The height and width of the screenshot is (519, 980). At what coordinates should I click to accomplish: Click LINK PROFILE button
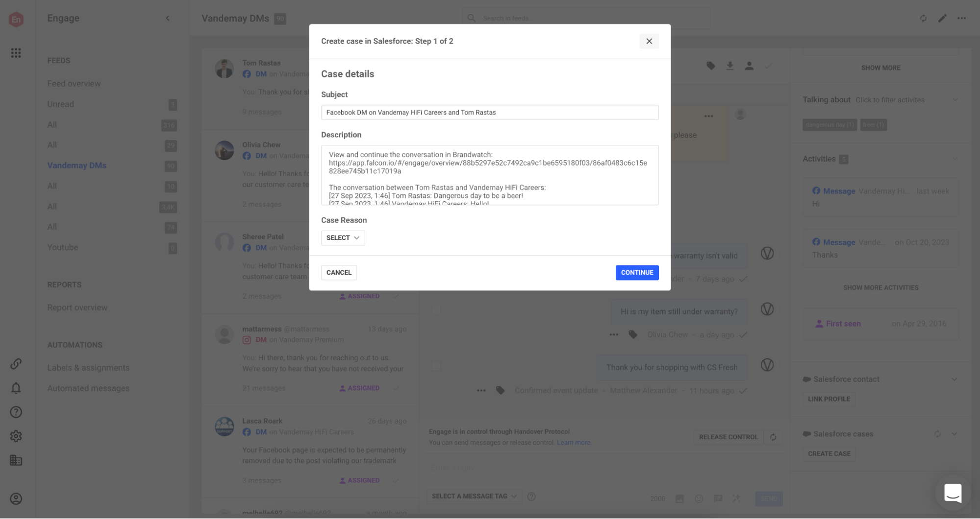tap(829, 399)
